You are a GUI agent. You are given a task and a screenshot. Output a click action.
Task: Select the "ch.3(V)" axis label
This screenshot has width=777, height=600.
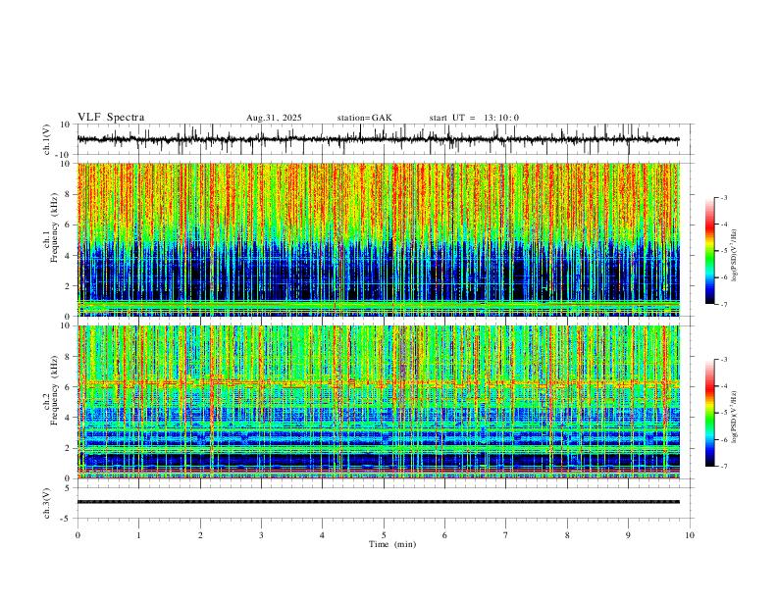click(48, 503)
